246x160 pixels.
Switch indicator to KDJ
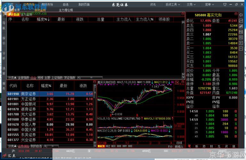tap(108, 146)
